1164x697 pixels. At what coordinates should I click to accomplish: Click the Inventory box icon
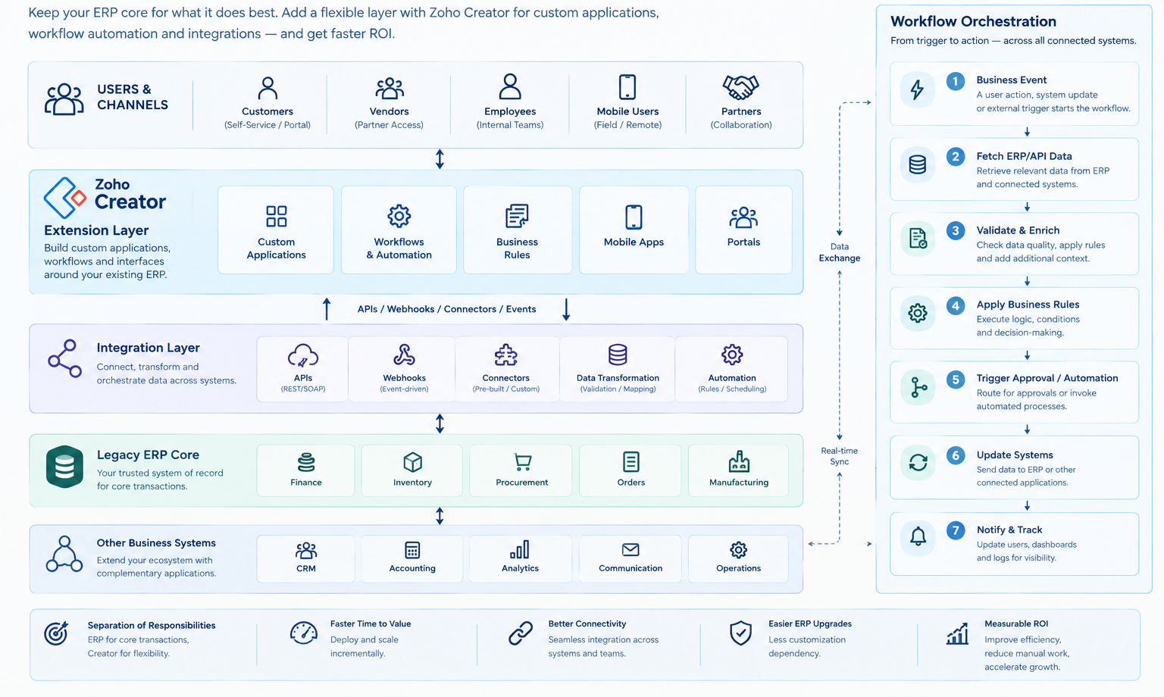412,462
